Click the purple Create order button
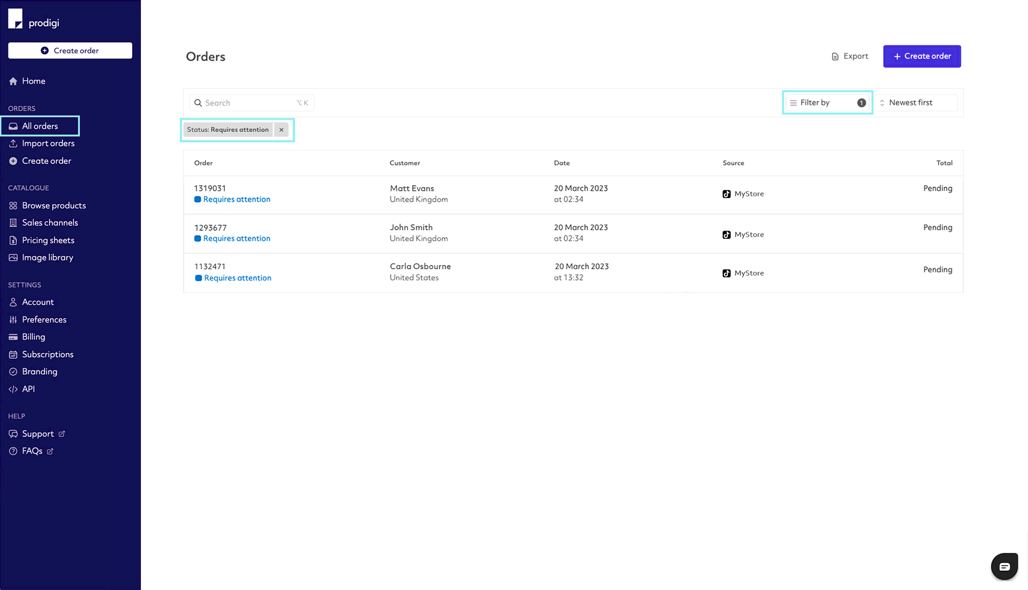The image size is (1028, 590). click(x=921, y=56)
